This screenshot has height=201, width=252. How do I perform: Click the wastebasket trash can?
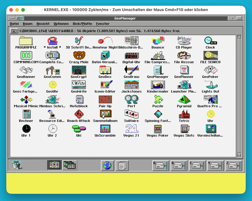17,165
